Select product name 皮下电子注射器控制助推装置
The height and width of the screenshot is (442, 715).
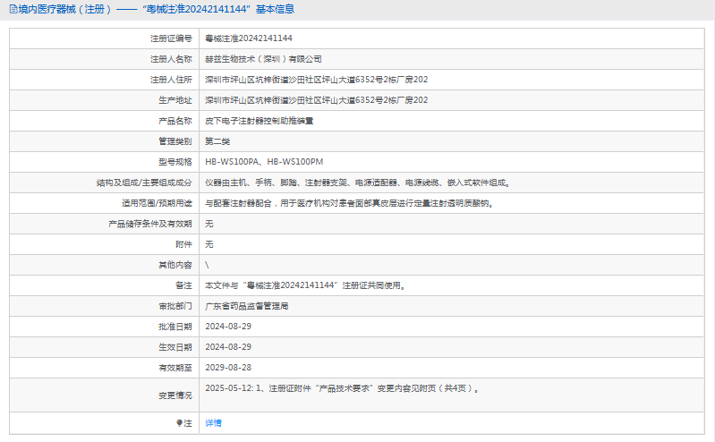pyautogui.click(x=260, y=121)
